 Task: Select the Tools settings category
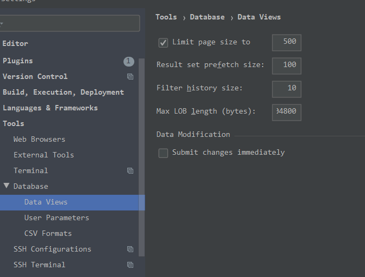coord(14,123)
